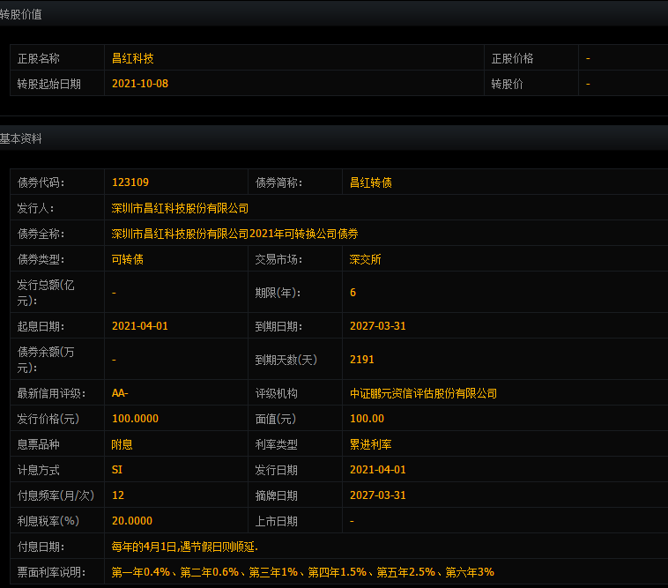Click the 摘牌日期 value 2027-03-31
This screenshot has width=668, height=588.
point(377,495)
